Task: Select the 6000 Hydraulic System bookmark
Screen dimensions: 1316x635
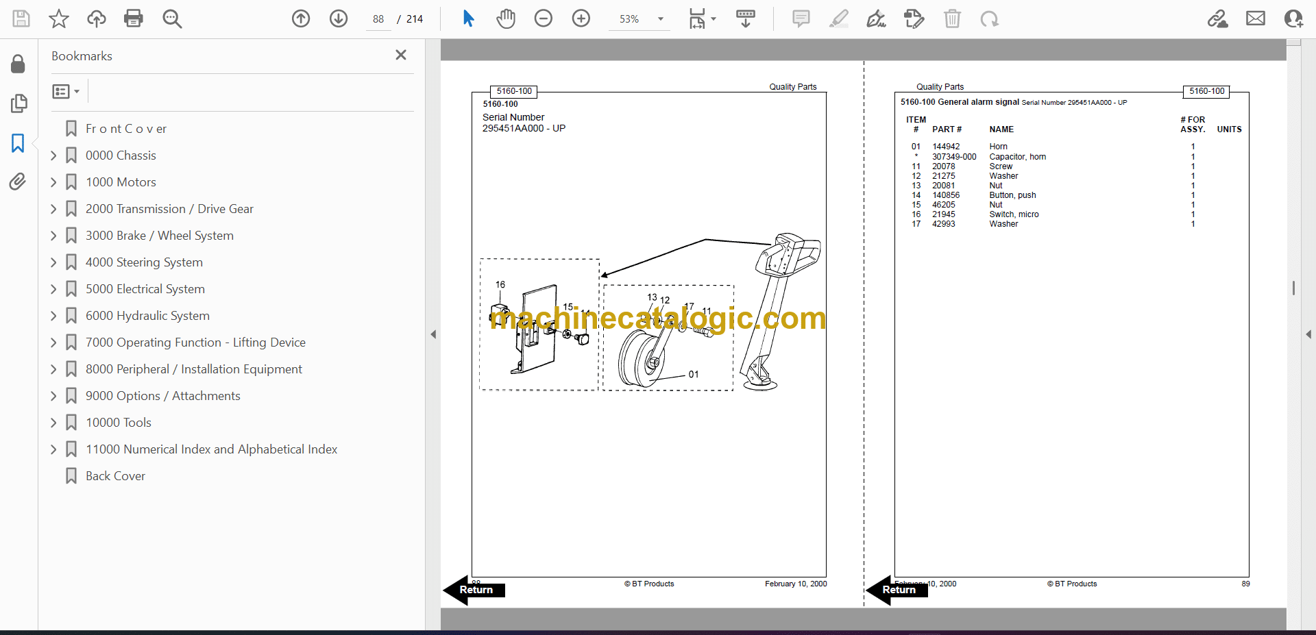Action: (x=147, y=316)
